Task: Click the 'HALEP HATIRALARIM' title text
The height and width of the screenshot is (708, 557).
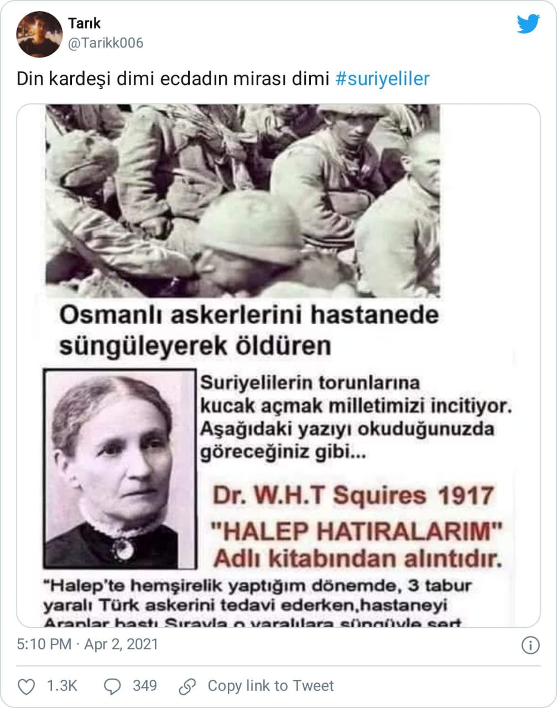Action: [x=358, y=532]
